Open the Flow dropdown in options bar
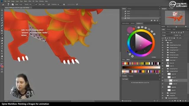 [44, 5]
